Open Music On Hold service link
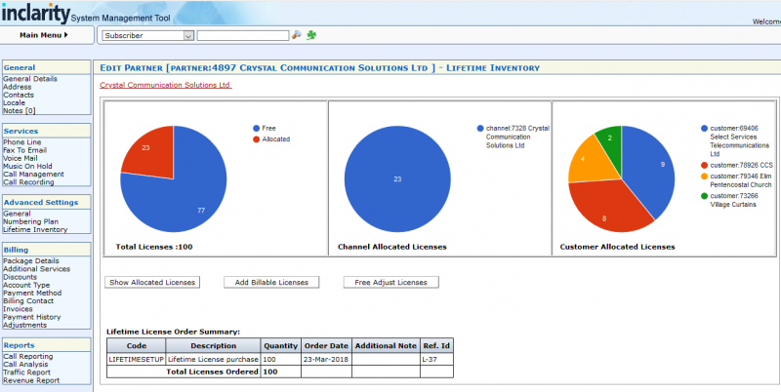Image resolution: width=781 pixels, height=392 pixels. point(27,166)
